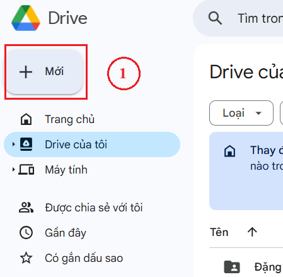Screen dimensions: 283x277
Task: Click the home icon in info banner
Action: pos(229,151)
